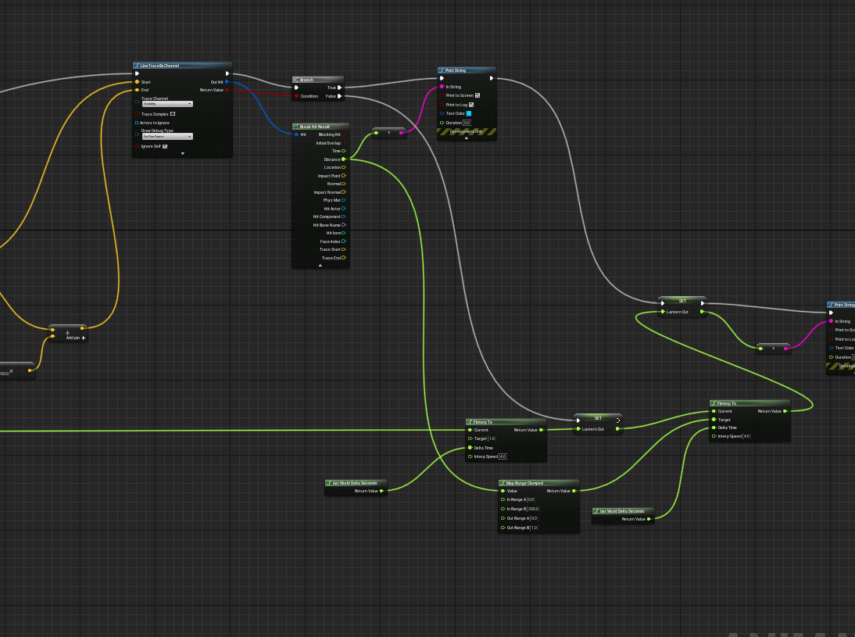This screenshot has height=637, width=855.
Task: Select the Map Range Clamped node title
Action: point(524,483)
